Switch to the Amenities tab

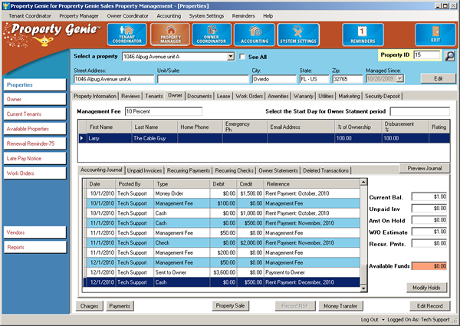coord(278,96)
